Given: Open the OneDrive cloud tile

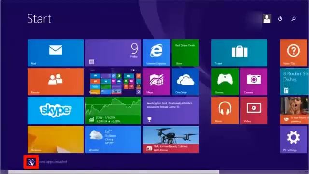Looking at the screenshot, I should [x=185, y=82].
